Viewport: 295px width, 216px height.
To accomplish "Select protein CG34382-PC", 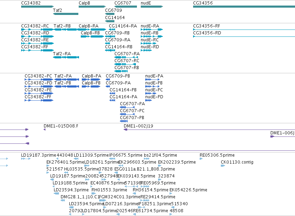I will pos(38,76).
